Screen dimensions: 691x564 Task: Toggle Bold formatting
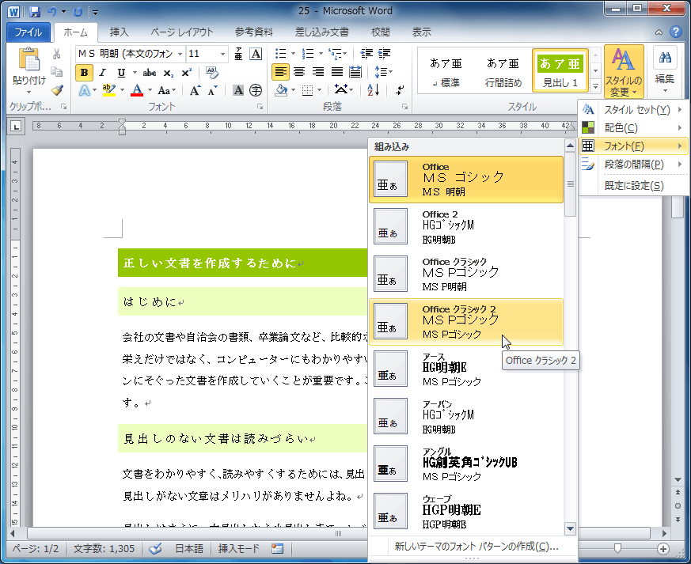(x=84, y=73)
